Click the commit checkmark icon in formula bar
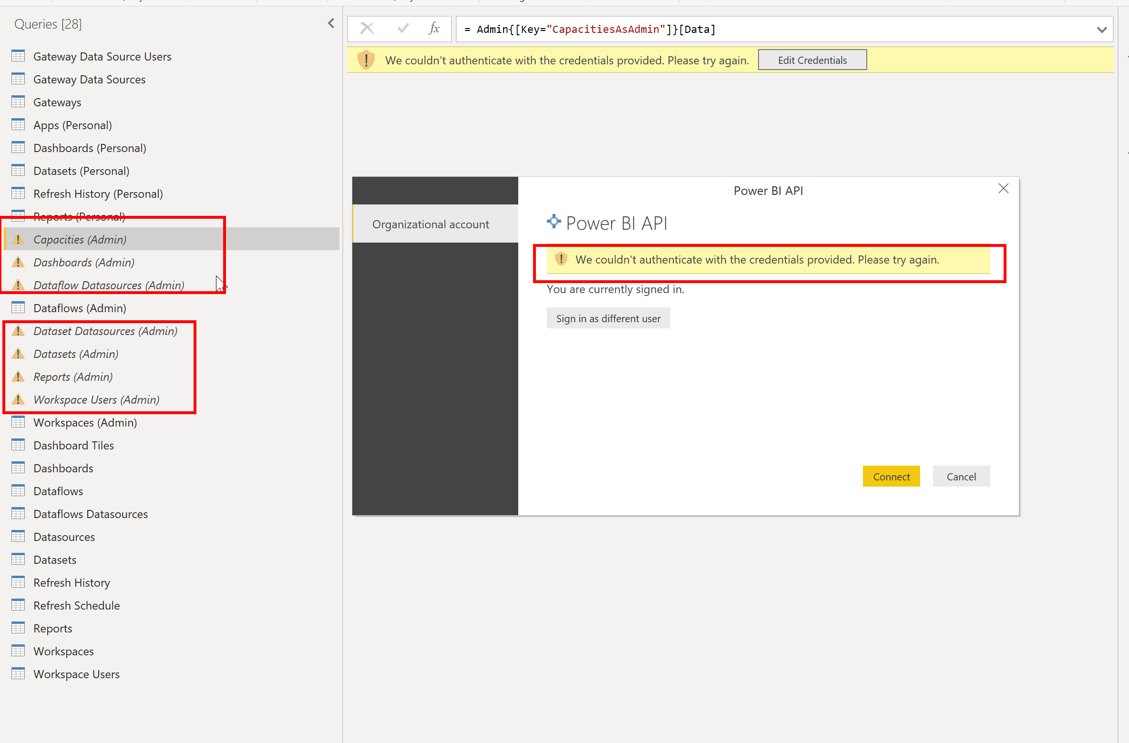This screenshot has height=743, width=1129. [403, 29]
